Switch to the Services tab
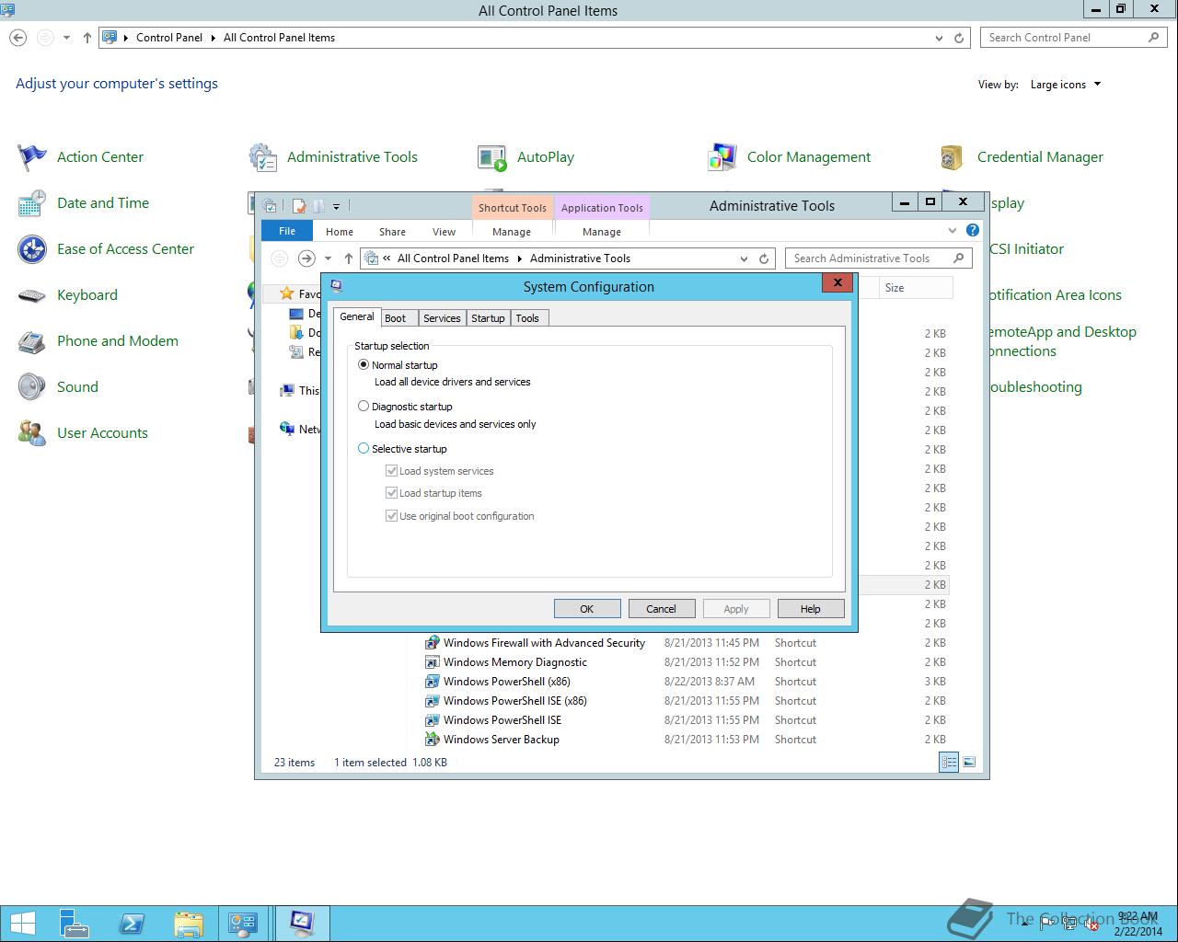Image resolution: width=1178 pixels, height=942 pixels. point(442,318)
